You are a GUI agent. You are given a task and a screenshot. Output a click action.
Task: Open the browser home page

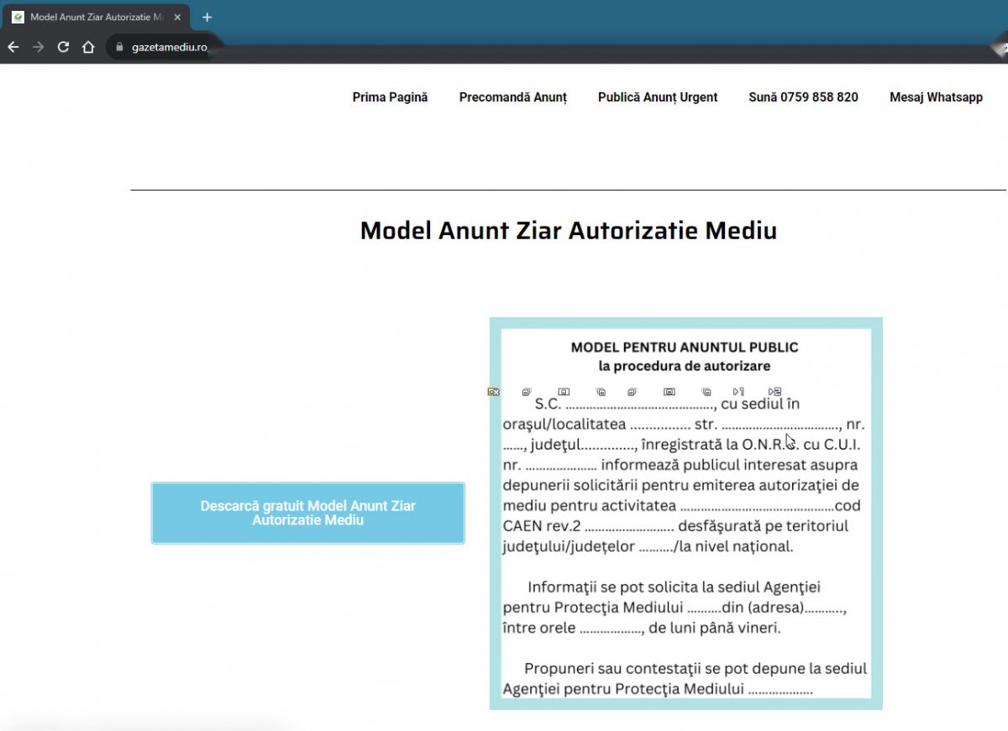point(88,47)
